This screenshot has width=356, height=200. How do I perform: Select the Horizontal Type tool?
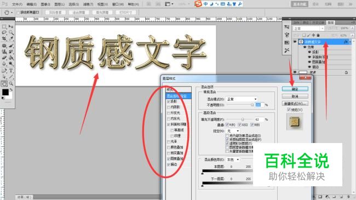pos(11,71)
